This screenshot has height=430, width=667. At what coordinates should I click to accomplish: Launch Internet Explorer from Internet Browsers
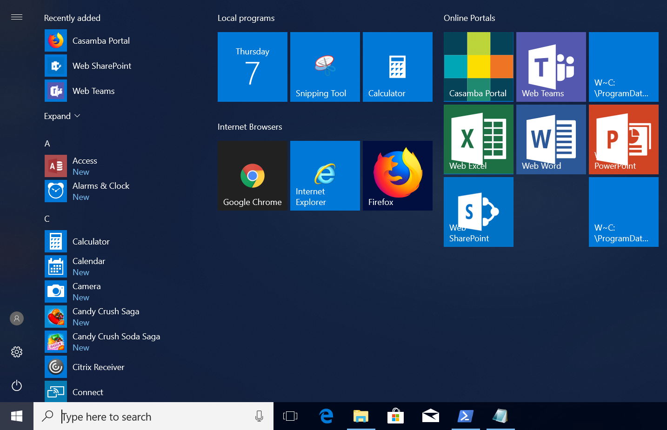[x=325, y=176]
